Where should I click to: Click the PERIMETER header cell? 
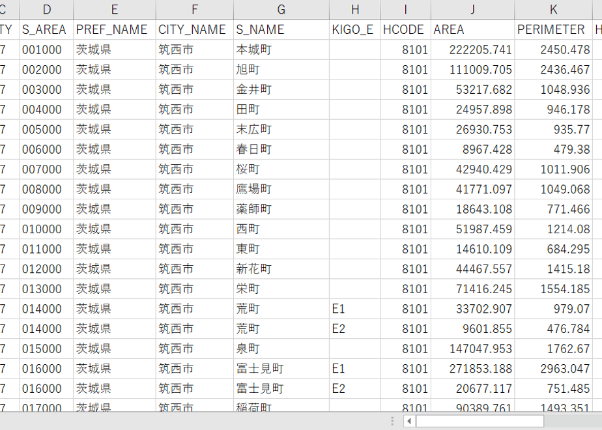tap(554, 29)
